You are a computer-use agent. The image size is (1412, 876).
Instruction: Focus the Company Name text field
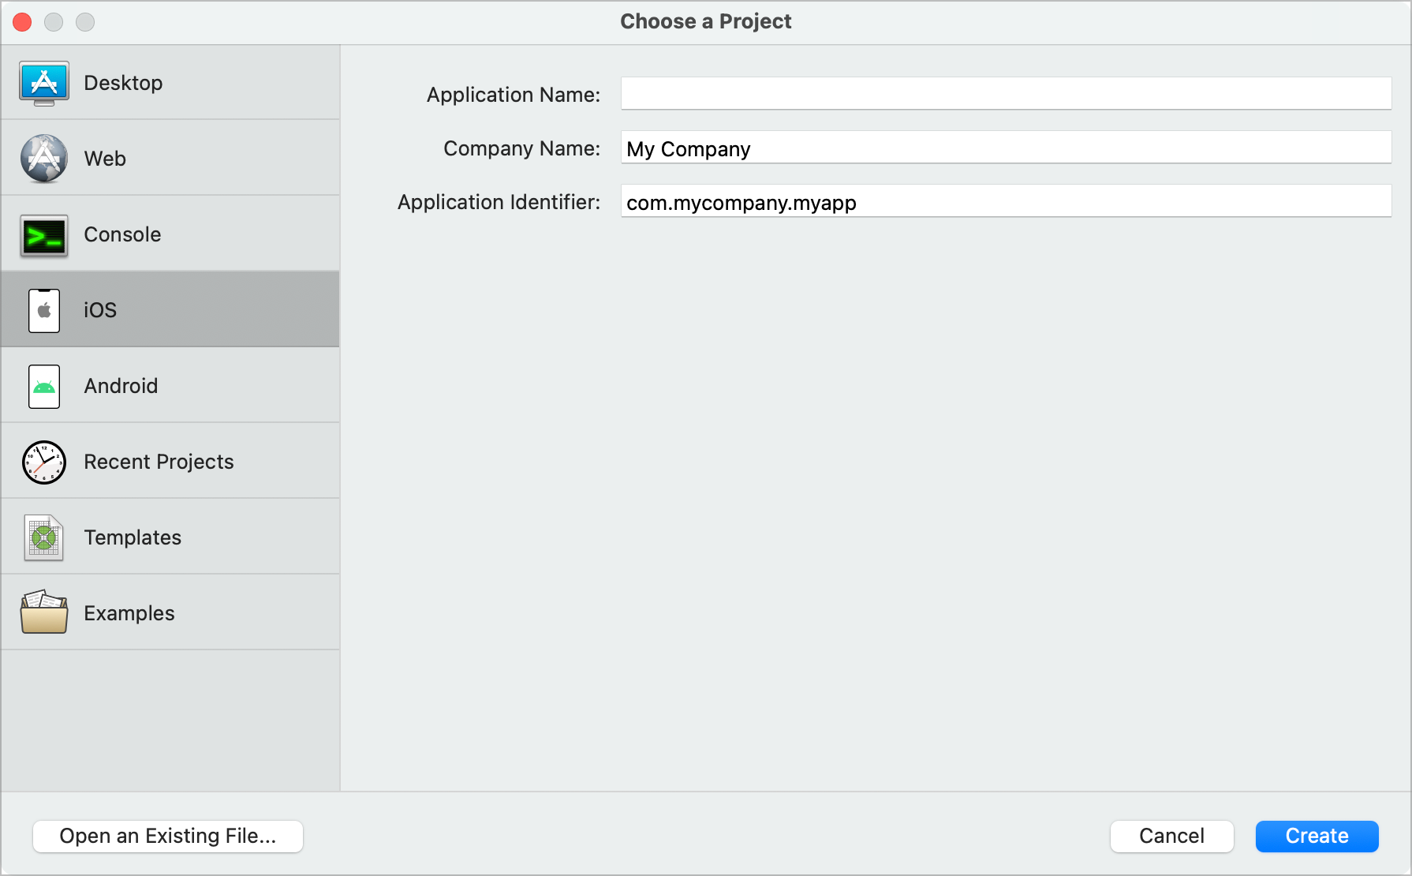(x=1006, y=148)
